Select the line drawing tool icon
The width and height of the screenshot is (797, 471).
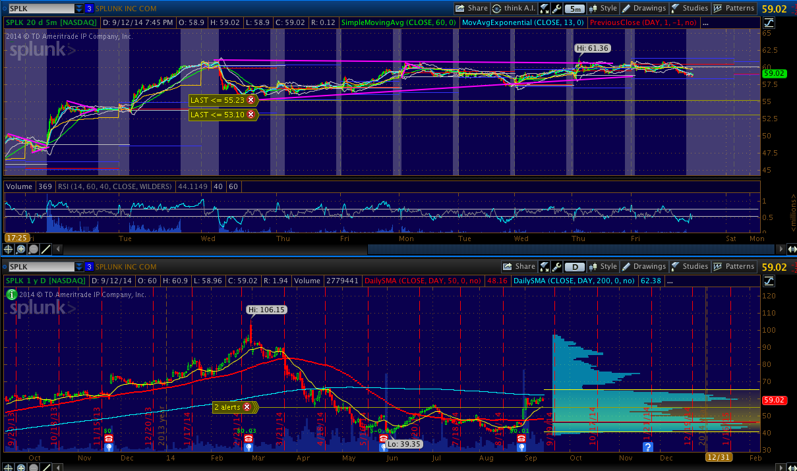coord(45,249)
